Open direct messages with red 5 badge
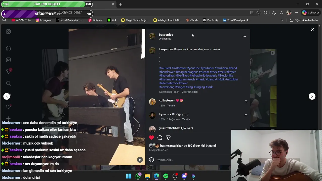This screenshot has width=322, height=181. (x=8, y=71)
